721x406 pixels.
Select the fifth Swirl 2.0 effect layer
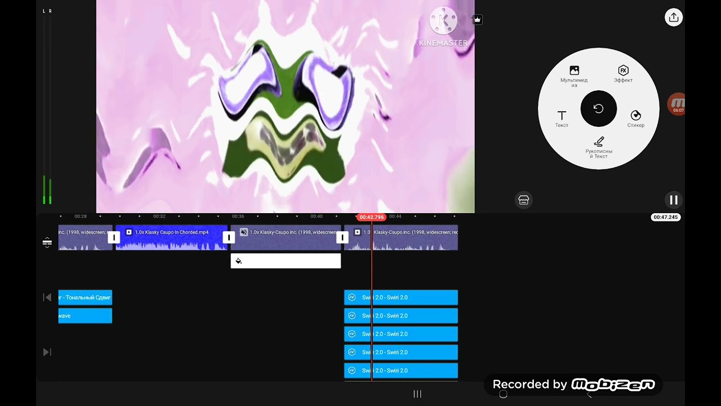401,370
